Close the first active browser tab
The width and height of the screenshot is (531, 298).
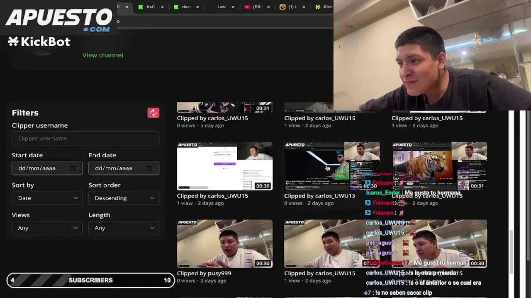[127, 7]
